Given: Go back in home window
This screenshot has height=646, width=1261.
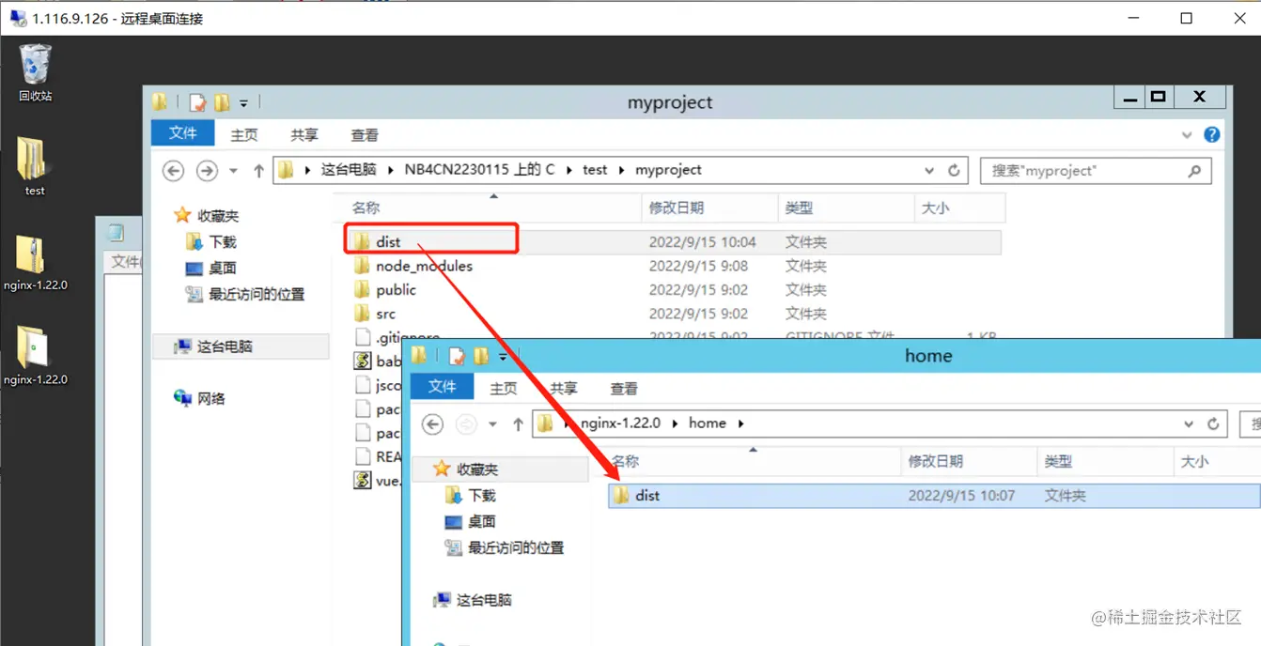Looking at the screenshot, I should [432, 424].
